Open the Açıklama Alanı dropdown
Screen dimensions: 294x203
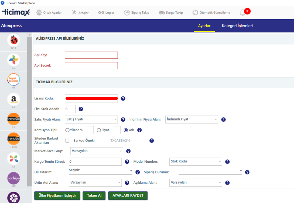(196, 183)
